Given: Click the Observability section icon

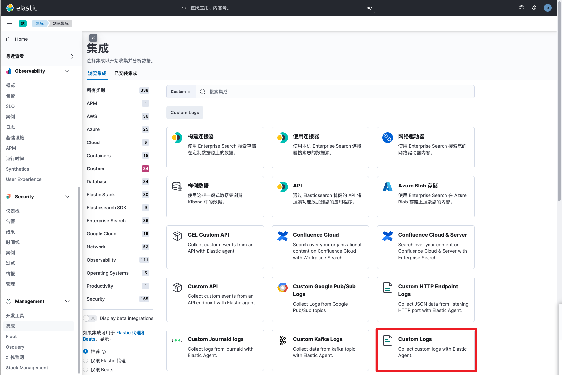Looking at the screenshot, I should 8,71.
